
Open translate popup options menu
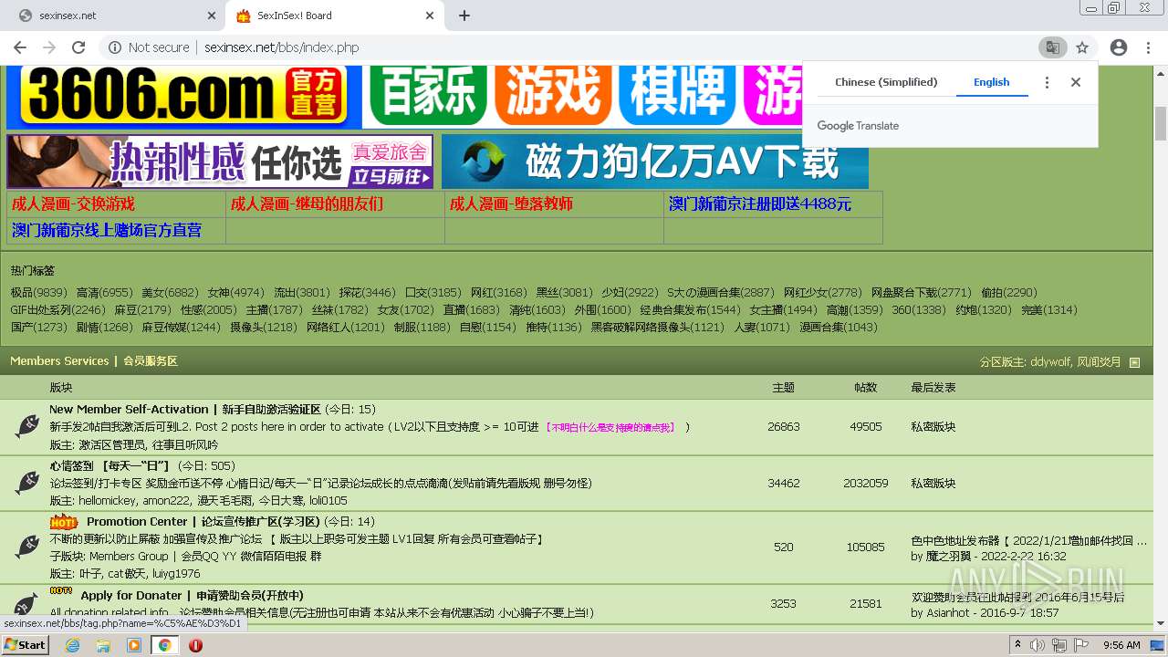point(1047,82)
